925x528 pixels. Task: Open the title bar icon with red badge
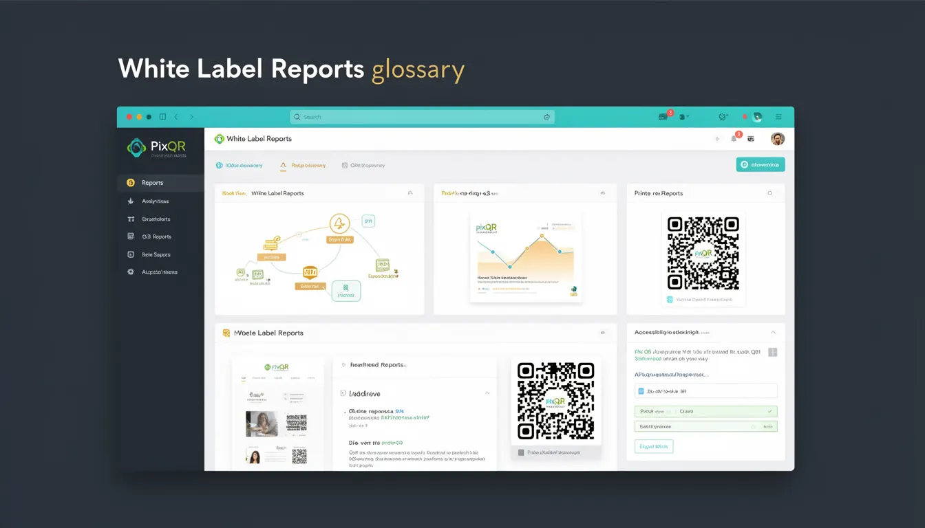pos(664,116)
